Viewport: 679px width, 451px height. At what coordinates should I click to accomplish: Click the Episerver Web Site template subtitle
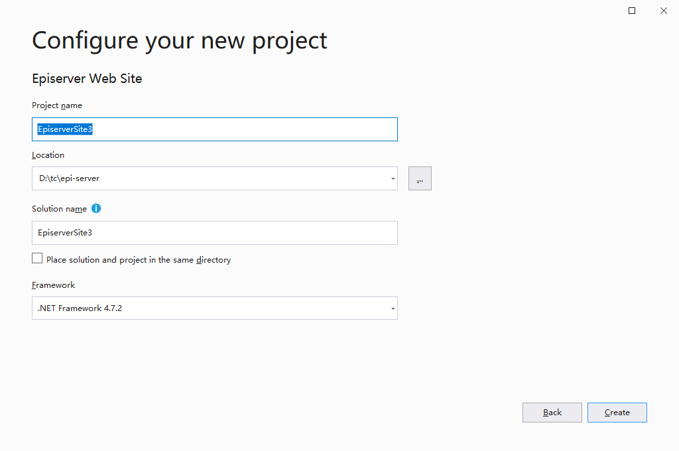(x=87, y=78)
